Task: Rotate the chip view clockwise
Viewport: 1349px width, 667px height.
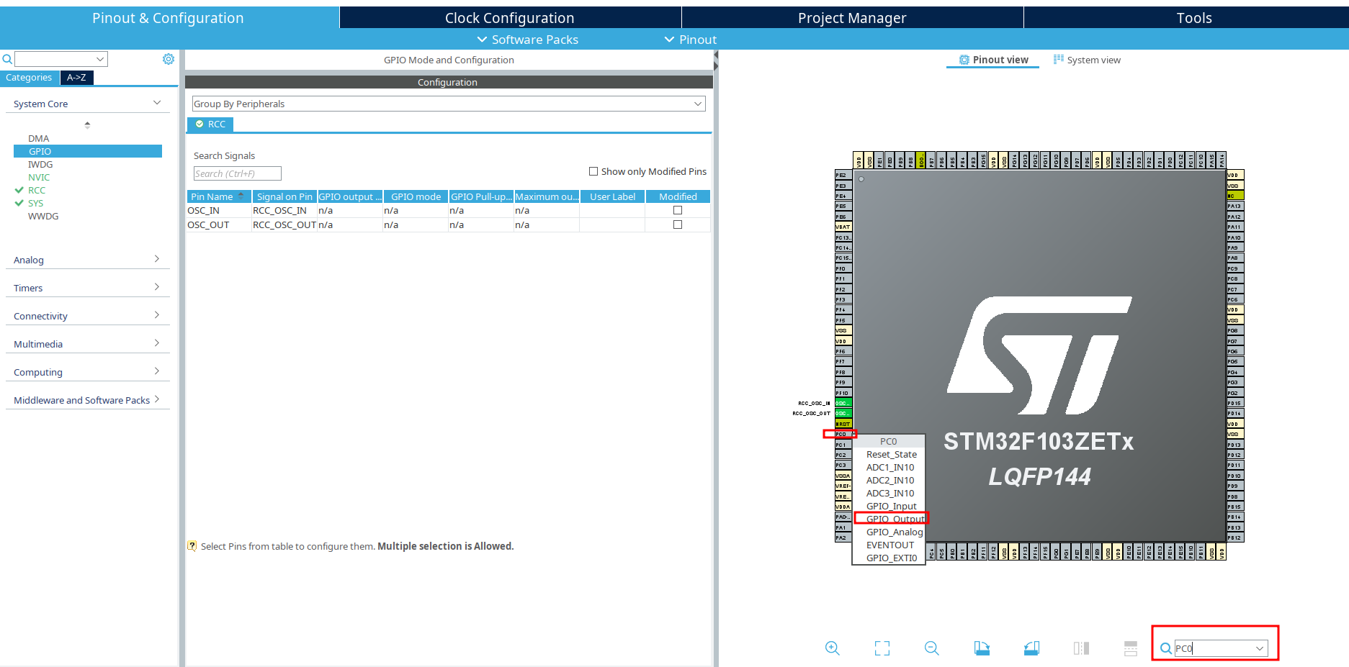Action: tap(982, 648)
